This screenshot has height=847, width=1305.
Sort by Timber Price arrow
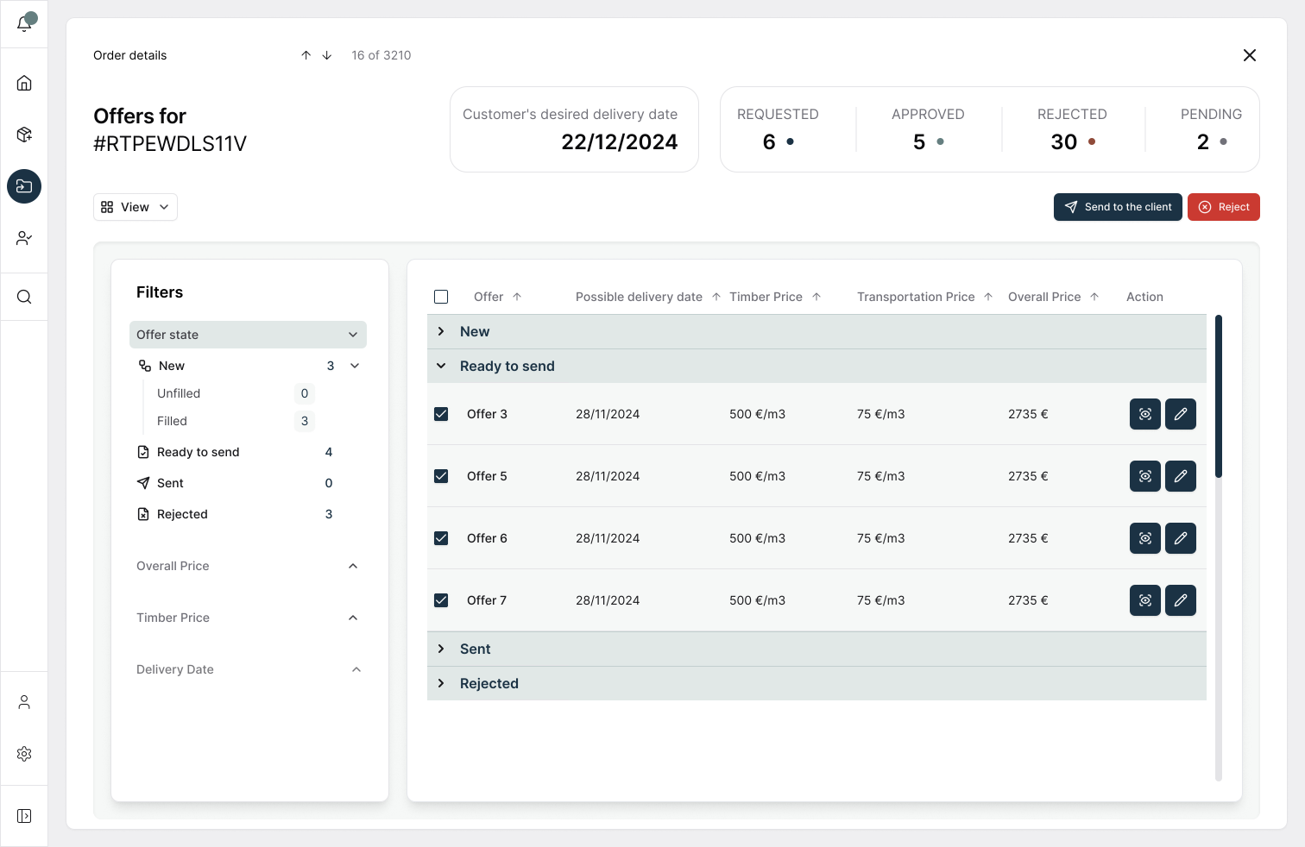[x=816, y=297]
